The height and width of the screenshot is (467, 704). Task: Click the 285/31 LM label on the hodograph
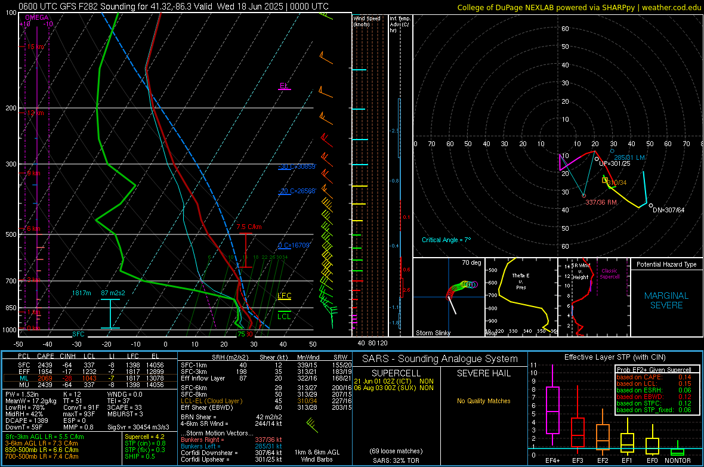pos(629,157)
